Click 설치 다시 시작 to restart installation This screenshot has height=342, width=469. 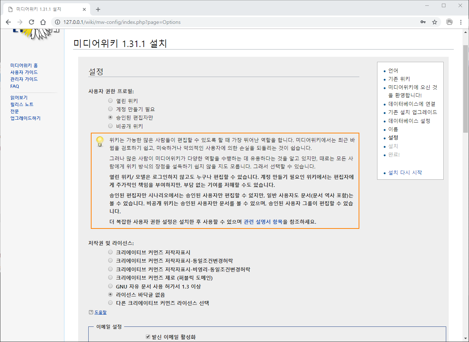click(405, 172)
